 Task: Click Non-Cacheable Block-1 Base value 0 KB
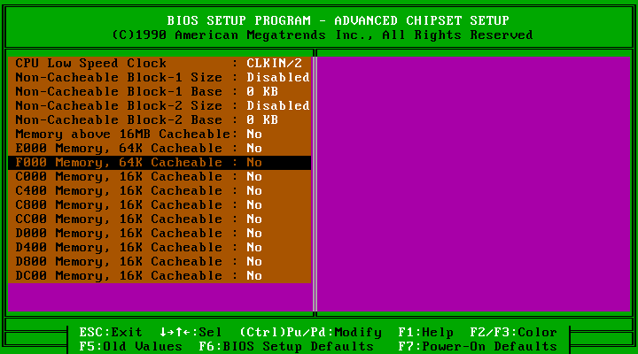262,92
